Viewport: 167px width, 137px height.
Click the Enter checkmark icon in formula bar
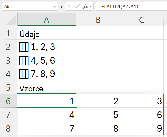[x=77, y=6]
